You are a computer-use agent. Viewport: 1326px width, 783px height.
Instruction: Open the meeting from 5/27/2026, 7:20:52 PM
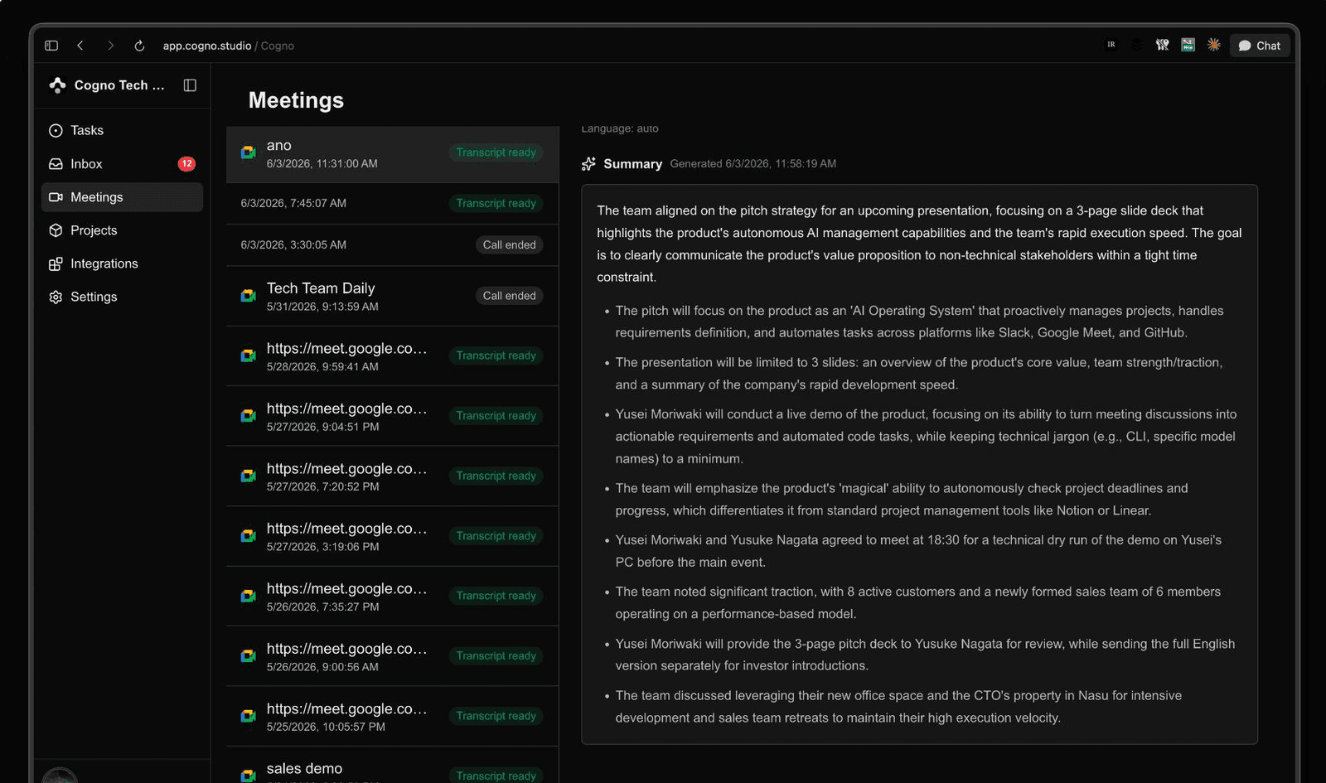click(392, 476)
